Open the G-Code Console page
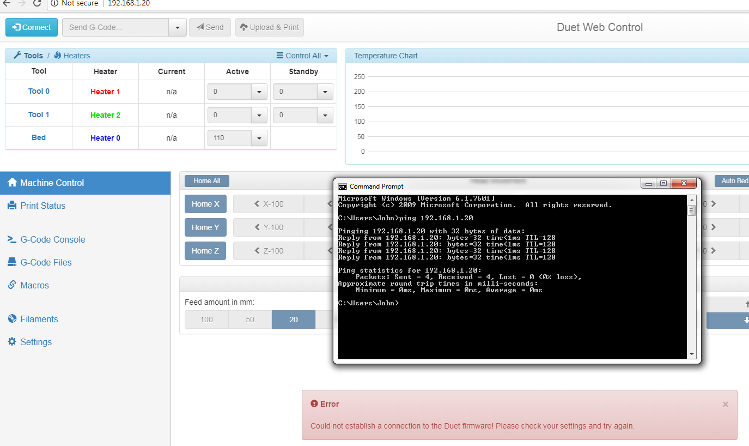Screen dimensions: 749x446 [x=52, y=239]
